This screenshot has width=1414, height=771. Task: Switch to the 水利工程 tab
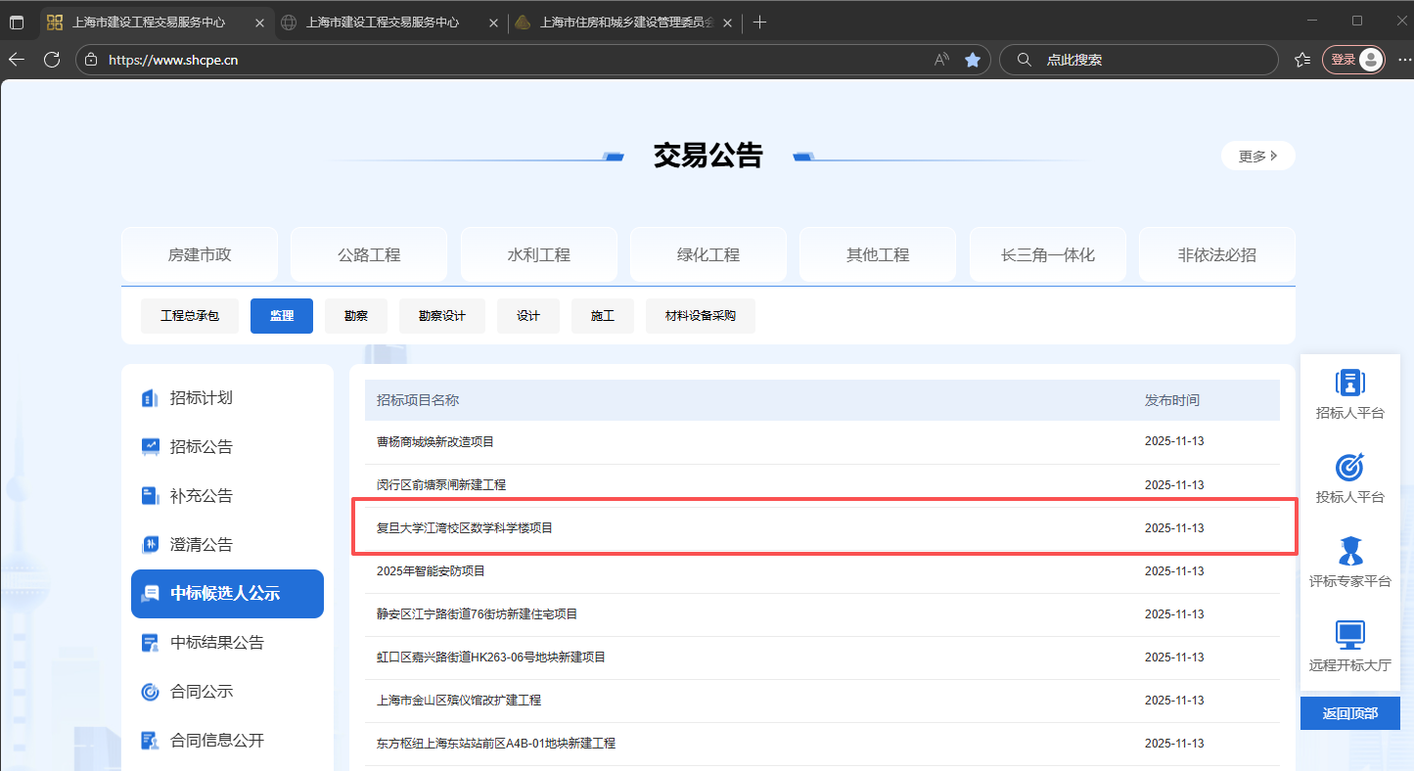click(x=538, y=255)
